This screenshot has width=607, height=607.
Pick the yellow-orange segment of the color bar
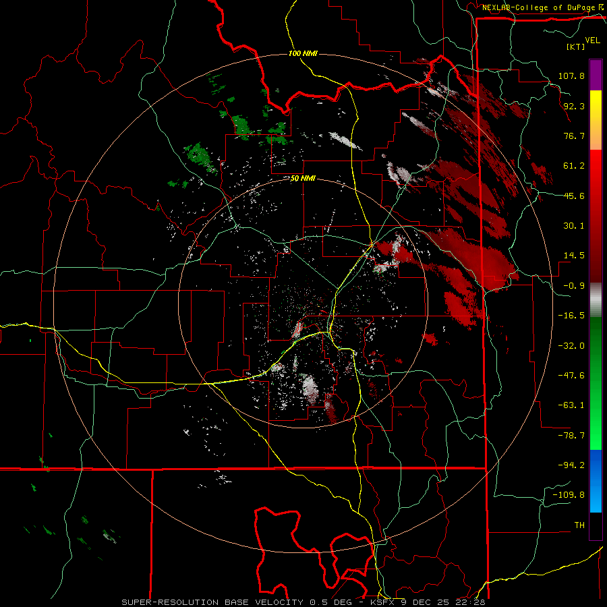click(x=596, y=120)
